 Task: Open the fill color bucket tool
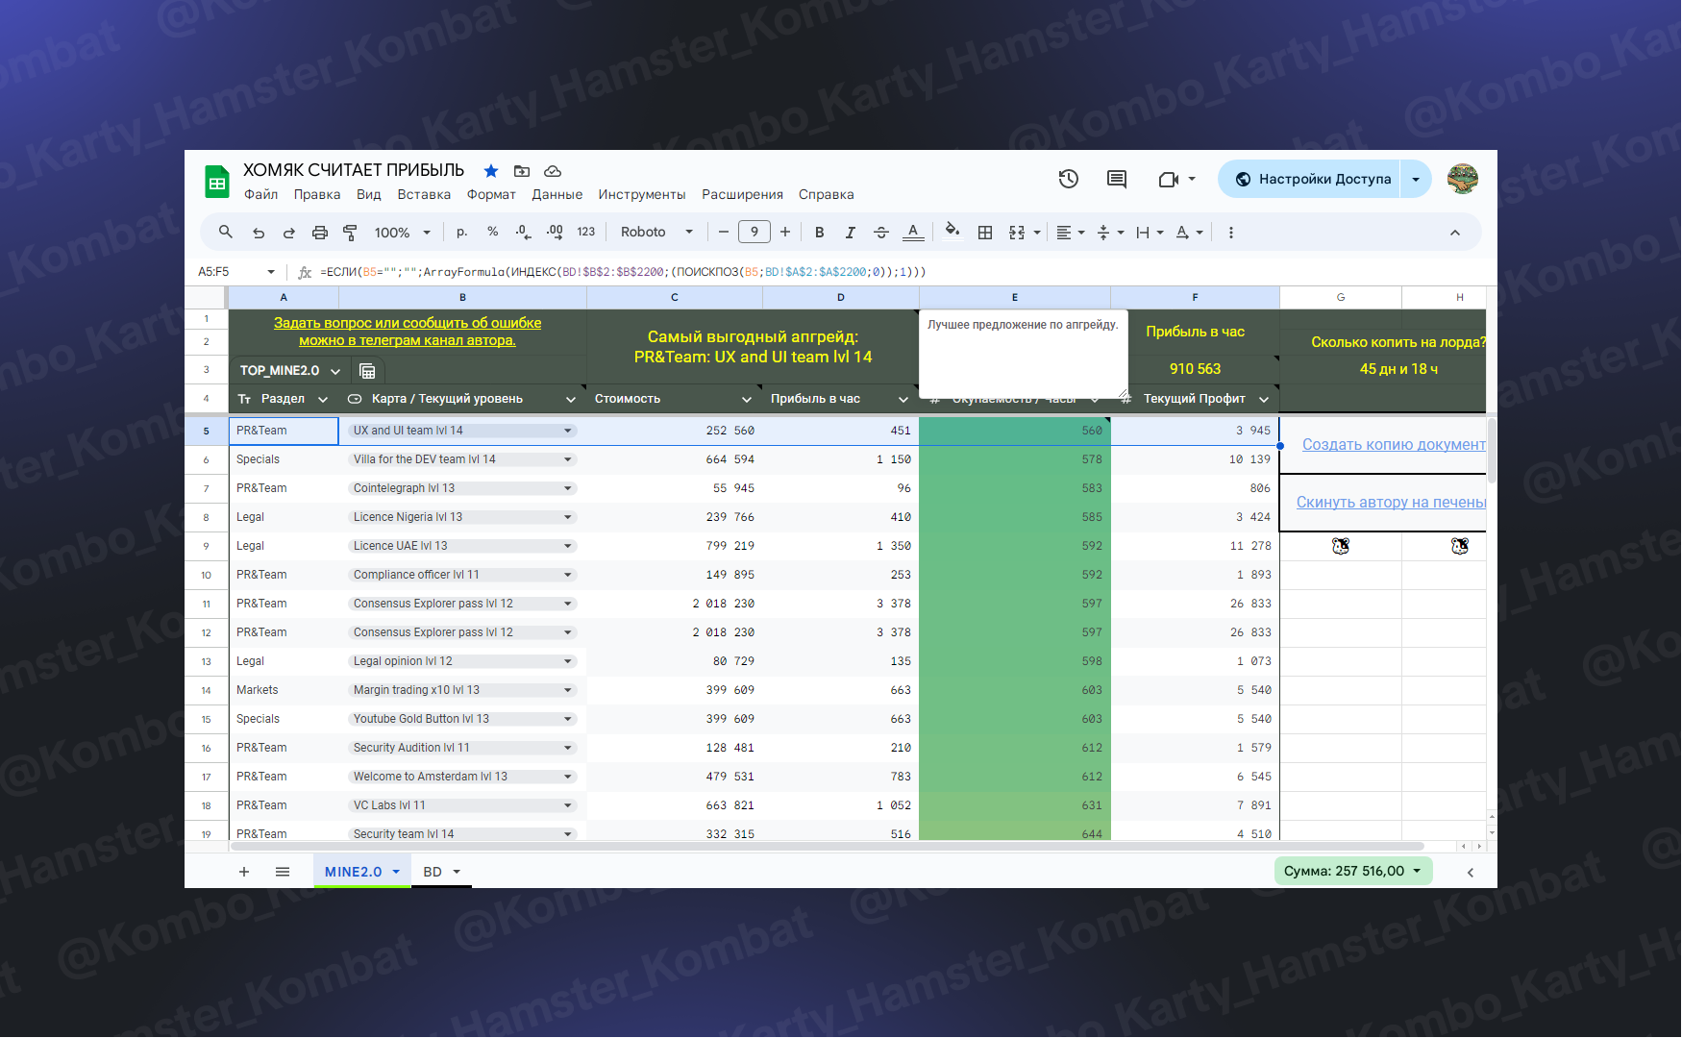(952, 231)
